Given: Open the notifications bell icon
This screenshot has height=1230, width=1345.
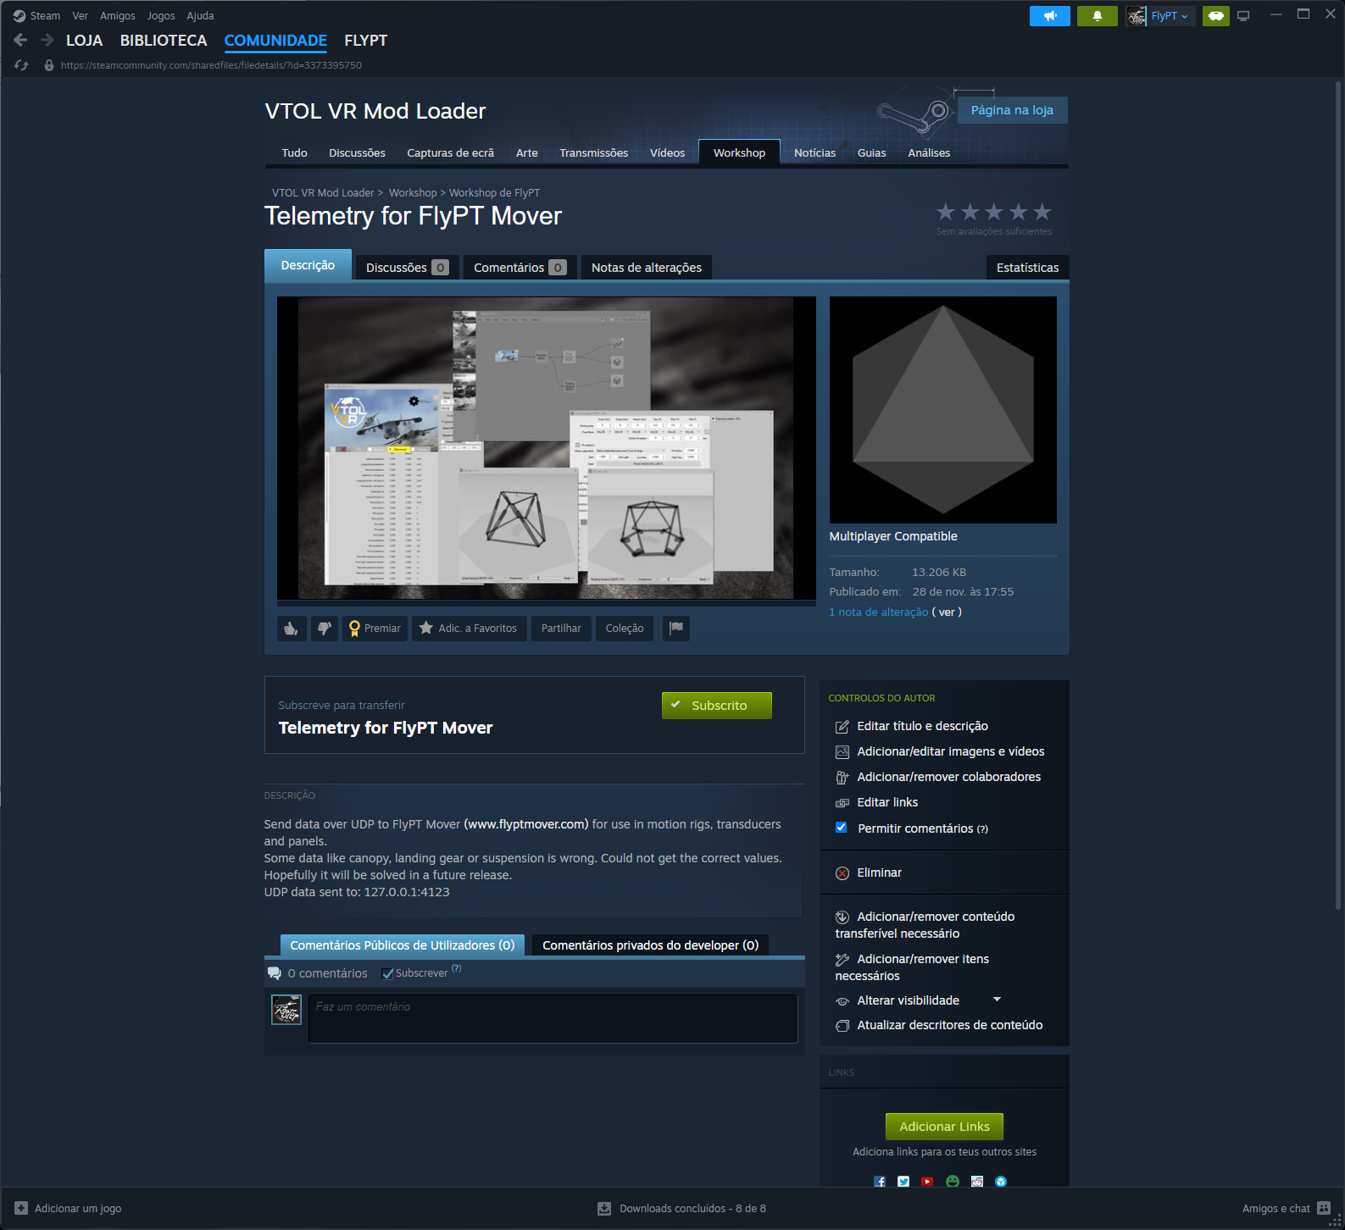Looking at the screenshot, I should 1097,16.
